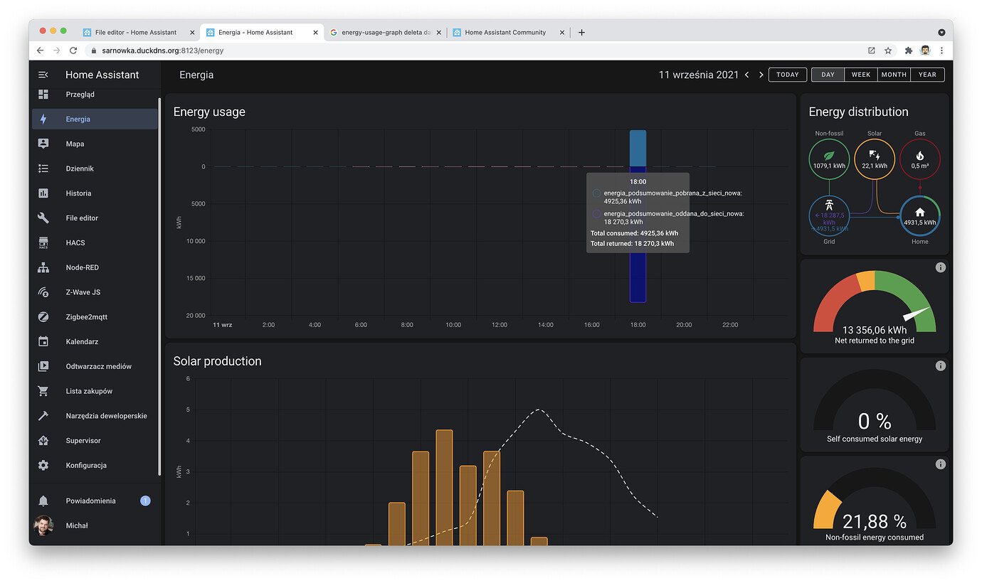Image resolution: width=982 pixels, height=583 pixels.
Task: Open Chrome browser menu with three dots
Action: (941, 50)
